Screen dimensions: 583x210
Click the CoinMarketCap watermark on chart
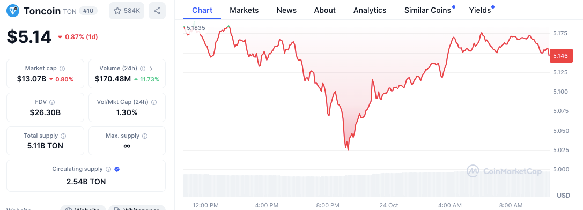505,171
